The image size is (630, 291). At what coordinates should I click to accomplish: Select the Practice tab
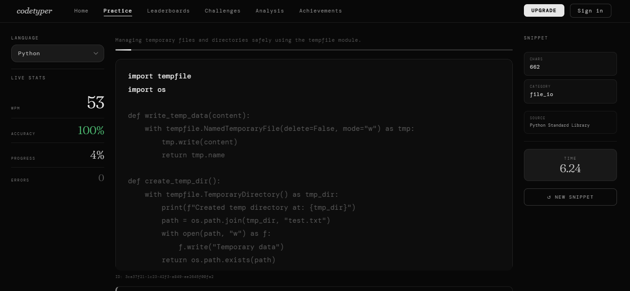click(118, 11)
